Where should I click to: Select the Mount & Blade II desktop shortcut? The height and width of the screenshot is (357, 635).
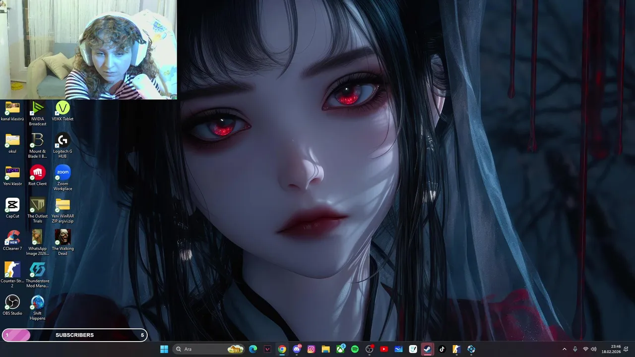click(x=37, y=145)
